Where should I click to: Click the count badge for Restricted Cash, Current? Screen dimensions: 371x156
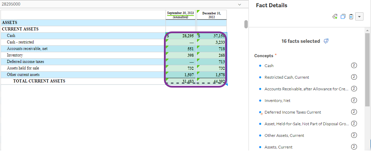tap(354, 77)
